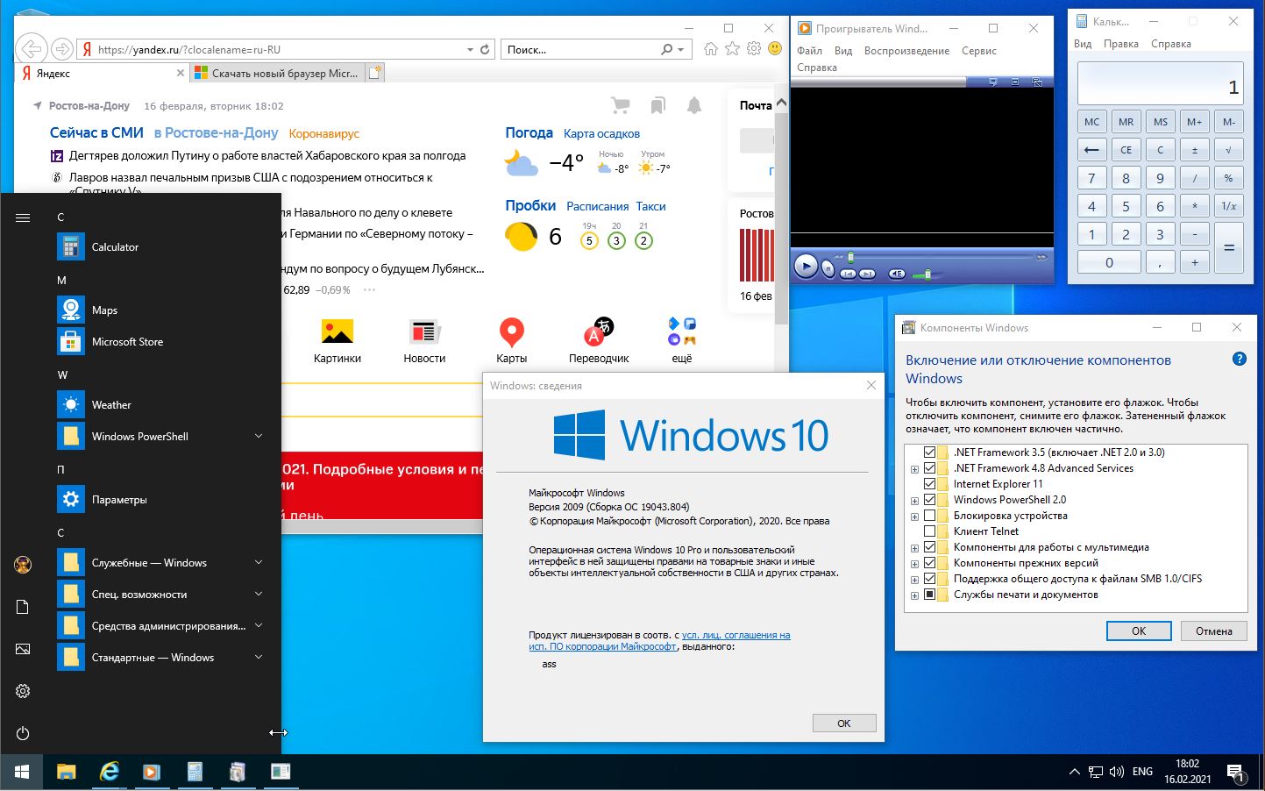Skip to next track in Media Player
The width and height of the screenshot is (1265, 791).
coord(867,274)
